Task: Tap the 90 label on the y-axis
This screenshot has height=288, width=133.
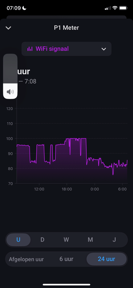Action: point(10,154)
